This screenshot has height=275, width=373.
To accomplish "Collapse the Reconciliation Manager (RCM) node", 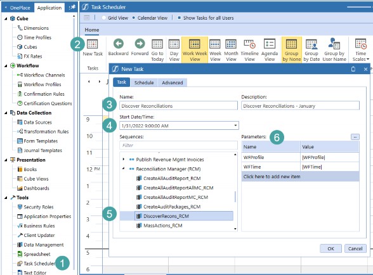I will pos(124,169).
